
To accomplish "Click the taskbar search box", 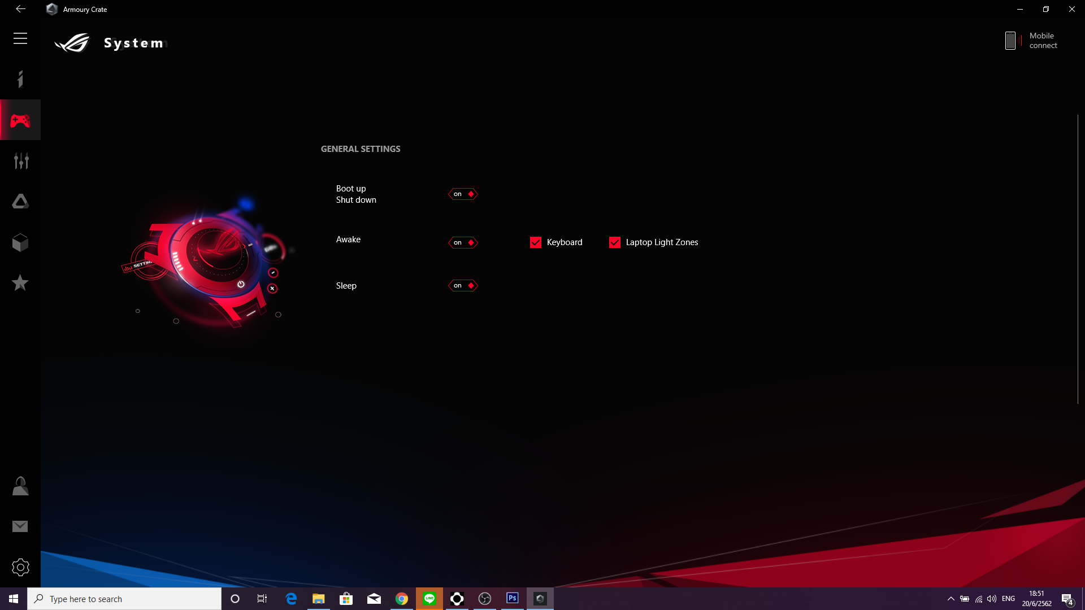I will coord(124,599).
